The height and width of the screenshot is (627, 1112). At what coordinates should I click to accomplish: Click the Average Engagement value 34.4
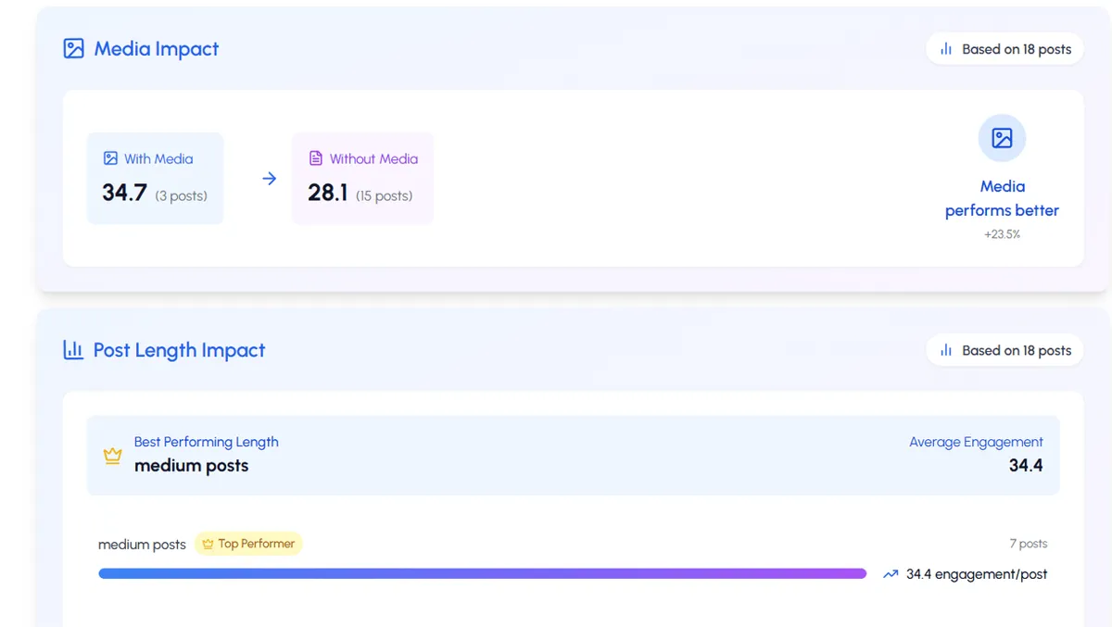tap(1026, 466)
